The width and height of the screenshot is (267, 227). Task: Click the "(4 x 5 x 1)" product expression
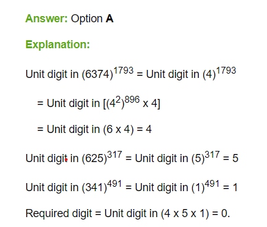(185, 213)
